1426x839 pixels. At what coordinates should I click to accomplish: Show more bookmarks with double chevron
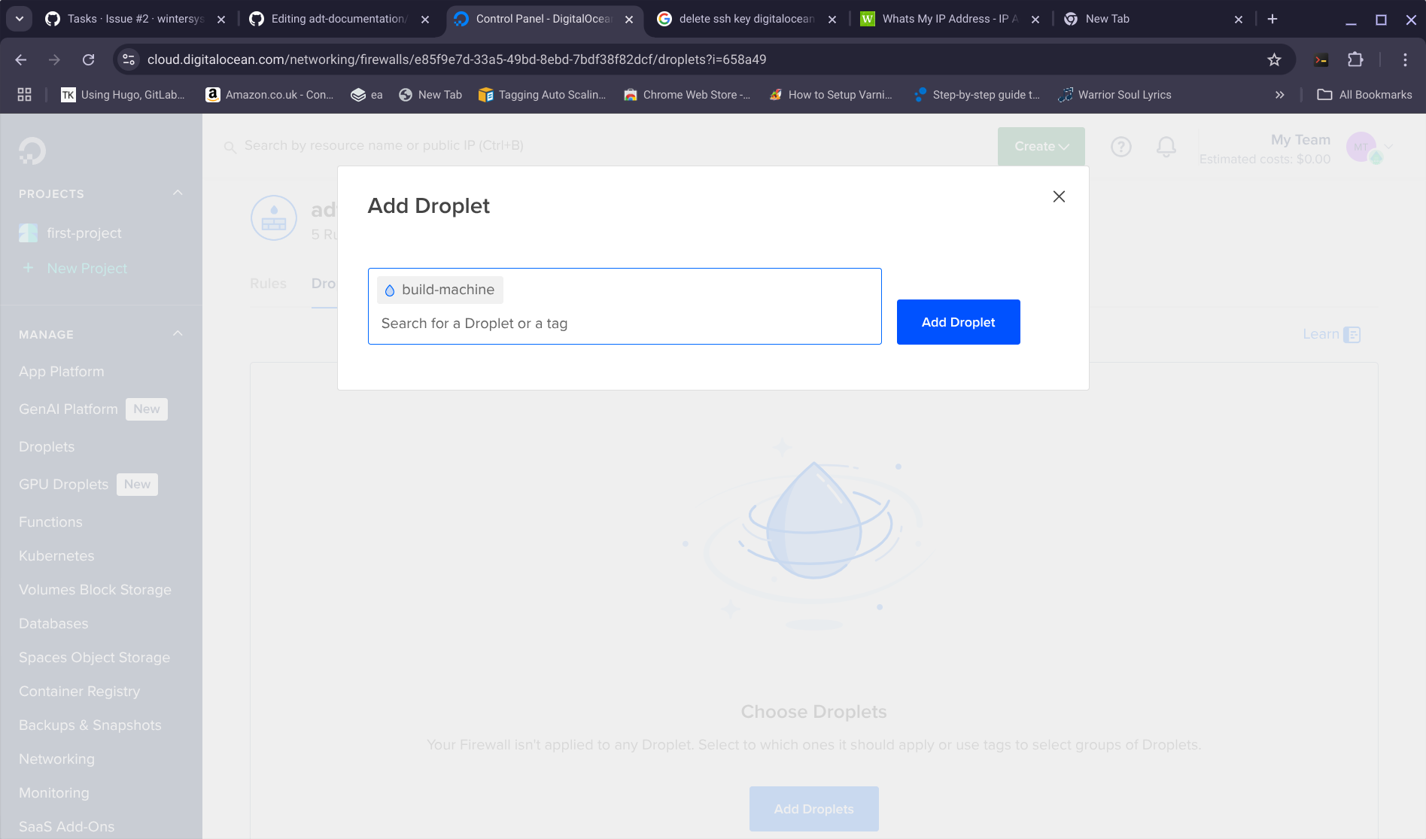coord(1279,95)
